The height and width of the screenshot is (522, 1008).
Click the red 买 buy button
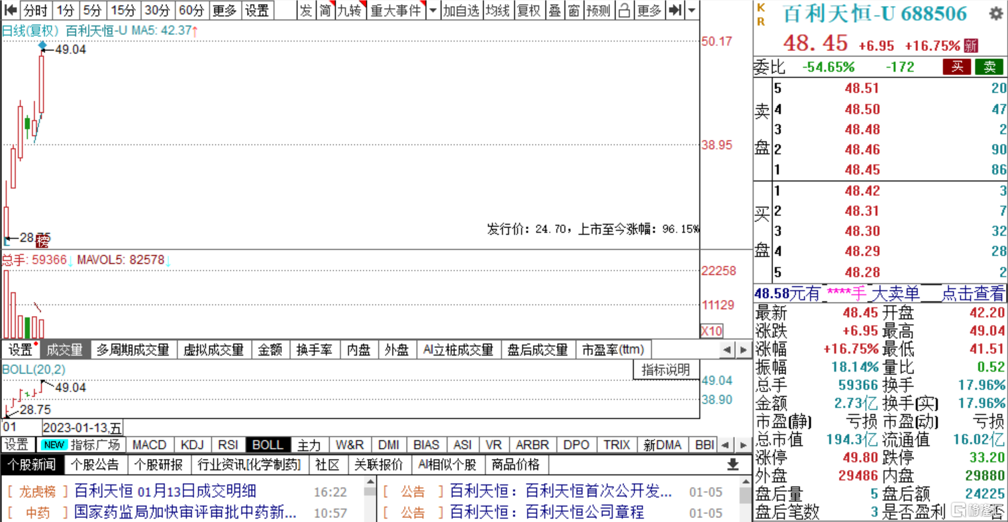[x=957, y=66]
